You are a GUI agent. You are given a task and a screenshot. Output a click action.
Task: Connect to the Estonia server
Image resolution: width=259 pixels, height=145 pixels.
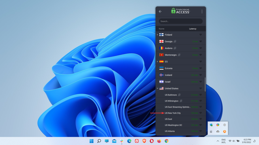coord(169,68)
